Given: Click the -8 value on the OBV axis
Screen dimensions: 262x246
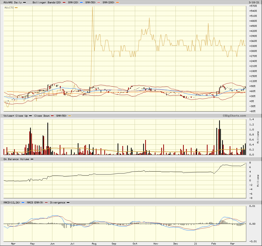Looking at the screenshot, I should pos(251,198).
